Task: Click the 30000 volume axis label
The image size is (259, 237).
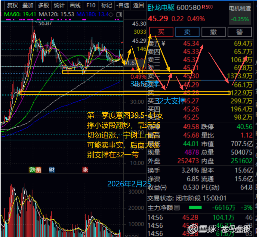Action: click(136, 192)
